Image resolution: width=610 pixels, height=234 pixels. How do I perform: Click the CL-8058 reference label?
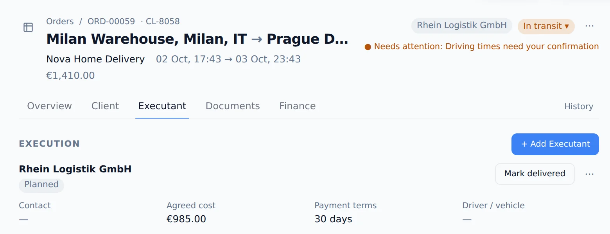click(163, 21)
